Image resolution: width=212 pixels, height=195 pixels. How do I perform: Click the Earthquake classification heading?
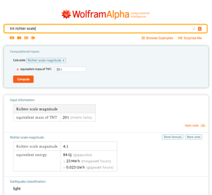click(x=28, y=181)
